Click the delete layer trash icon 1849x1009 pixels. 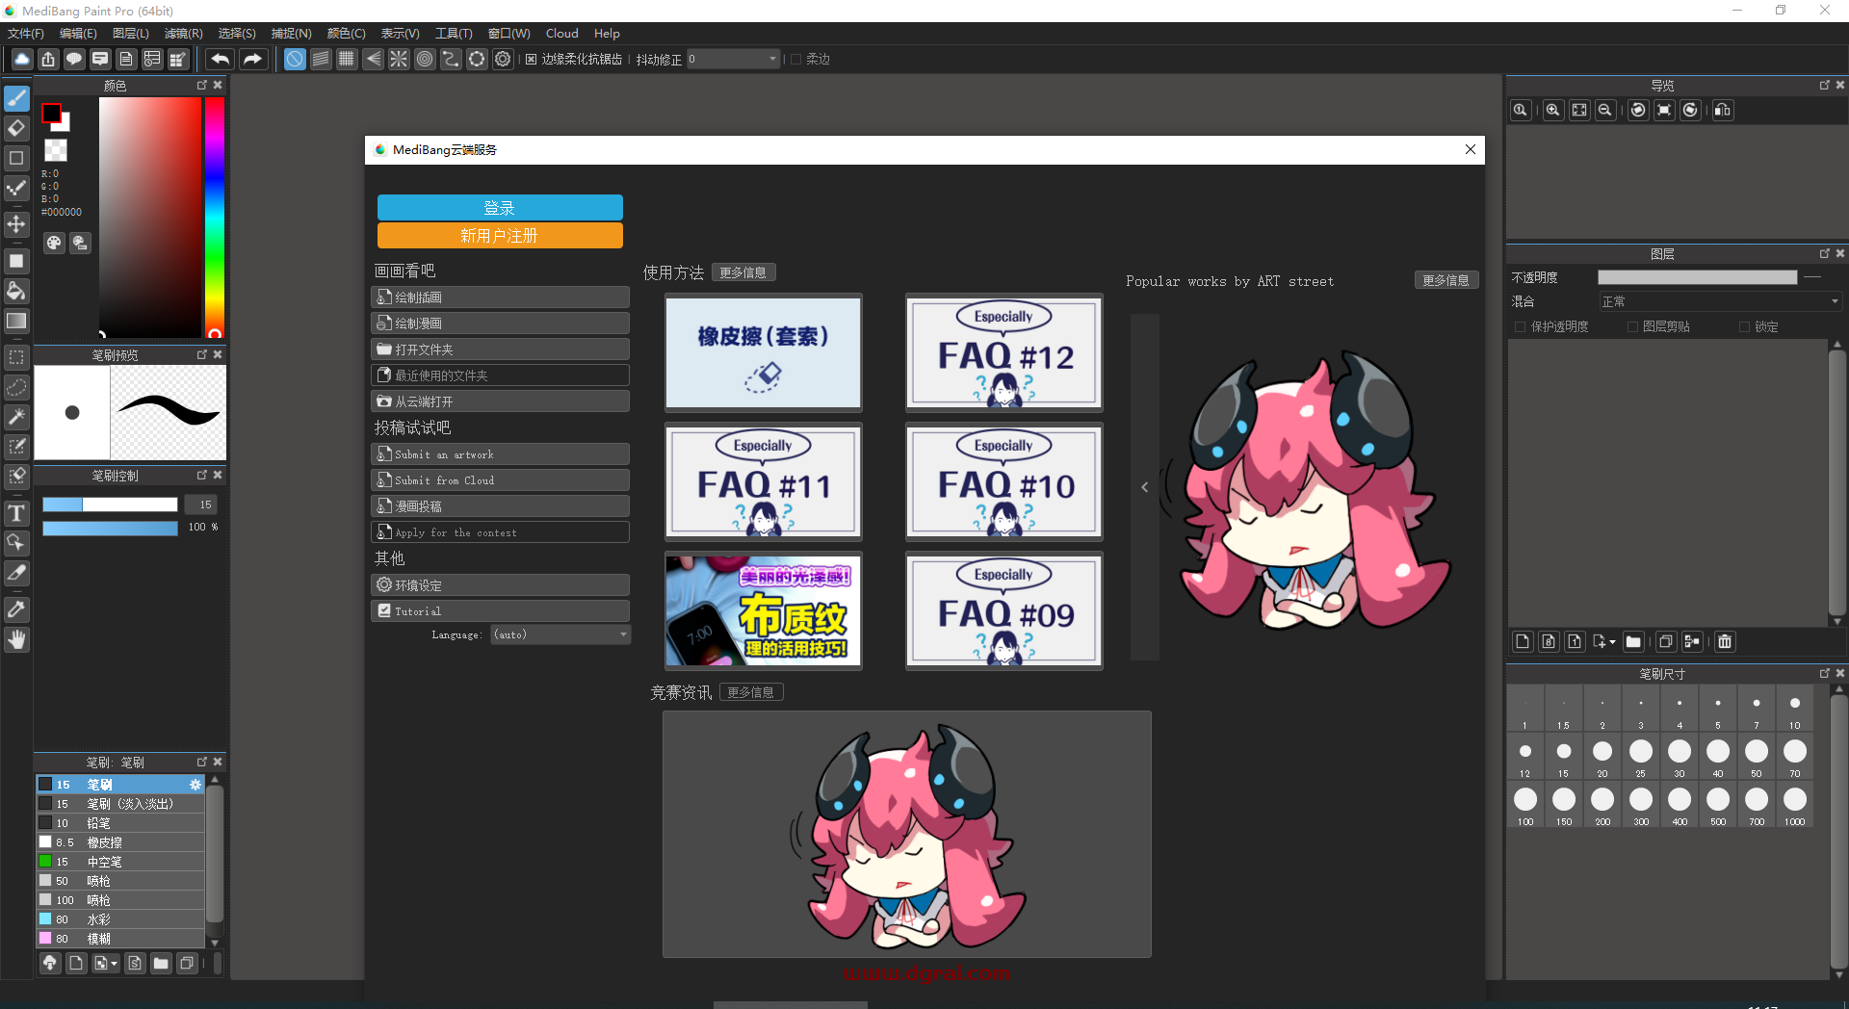click(1725, 641)
